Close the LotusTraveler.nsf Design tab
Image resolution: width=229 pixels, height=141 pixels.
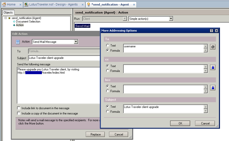[x=83, y=5]
